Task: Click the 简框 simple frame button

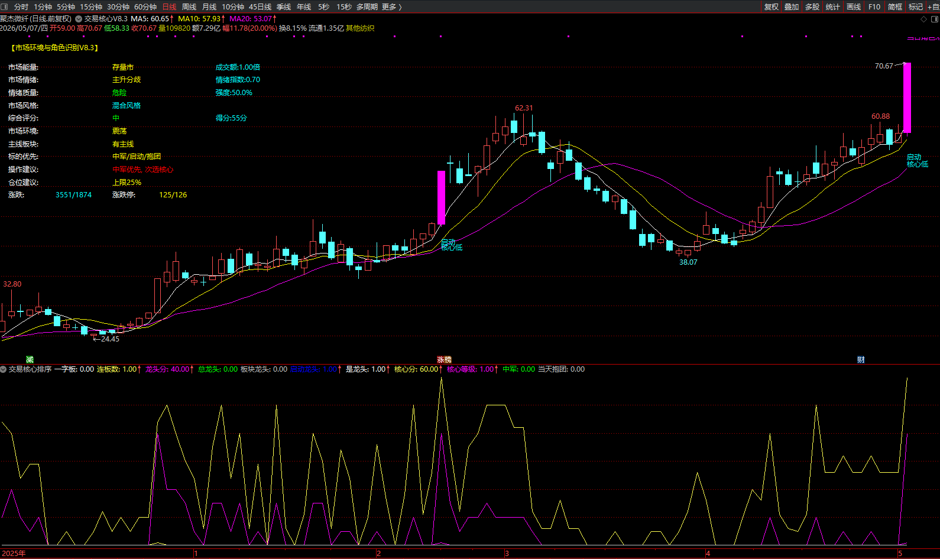Action: pyautogui.click(x=895, y=6)
